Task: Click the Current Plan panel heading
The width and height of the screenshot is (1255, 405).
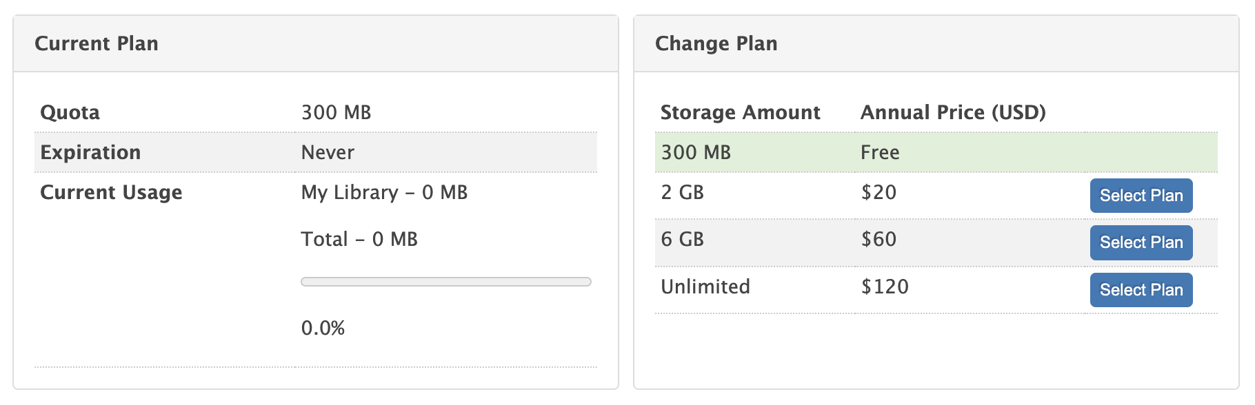Action: pyautogui.click(x=97, y=43)
